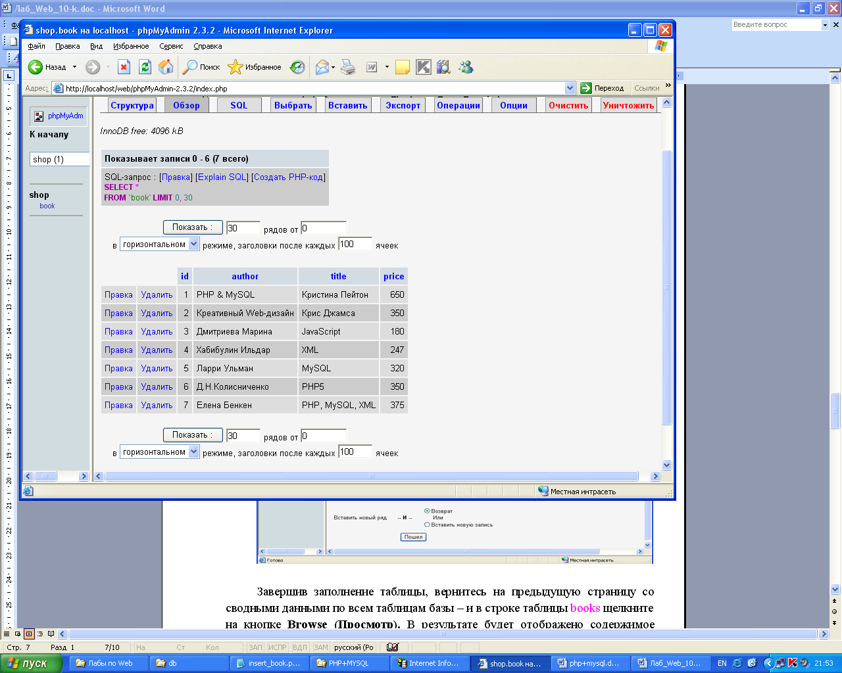The height and width of the screenshot is (673, 842).
Task: Click the Back (Назад) arrow icon
Action: click(36, 67)
